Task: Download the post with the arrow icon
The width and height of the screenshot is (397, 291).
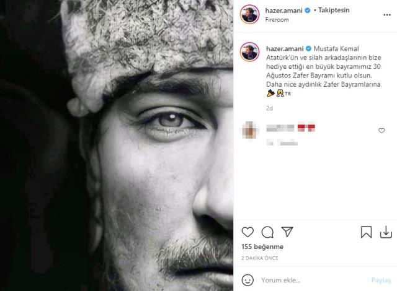Action: pos(386,232)
